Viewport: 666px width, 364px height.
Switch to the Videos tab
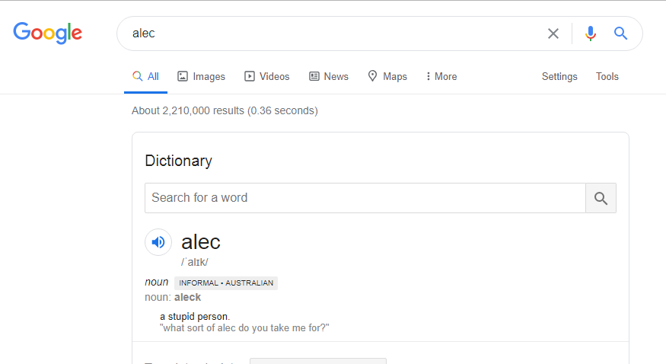(266, 76)
